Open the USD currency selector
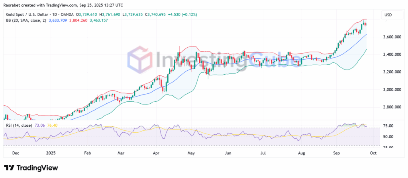This screenshot has width=408, height=178. coord(388,15)
